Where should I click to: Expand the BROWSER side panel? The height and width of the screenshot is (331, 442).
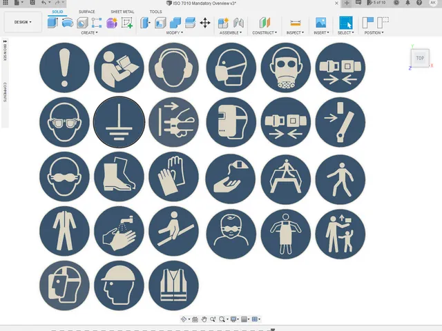(x=5, y=50)
